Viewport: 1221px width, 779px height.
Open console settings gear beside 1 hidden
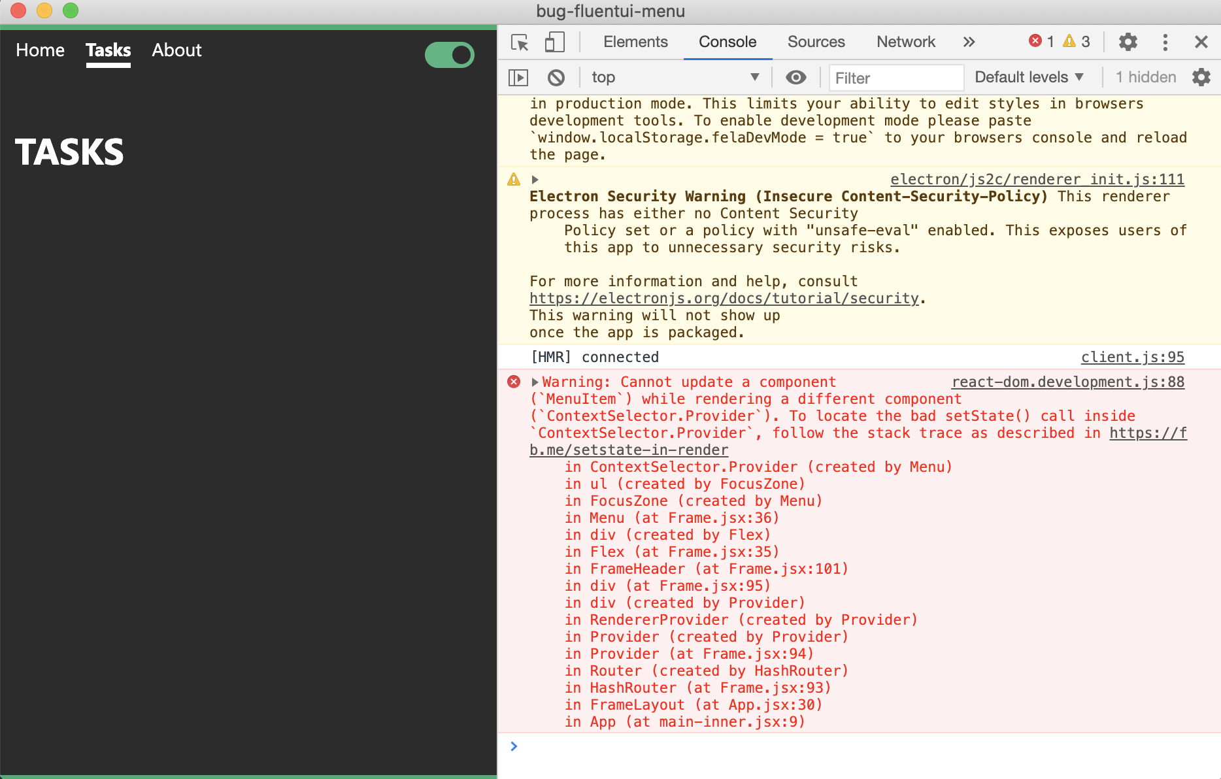pos(1202,77)
